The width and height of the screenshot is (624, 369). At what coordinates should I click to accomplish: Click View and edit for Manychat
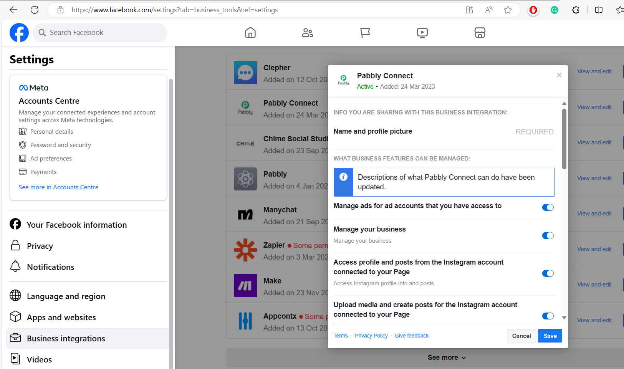click(x=594, y=213)
